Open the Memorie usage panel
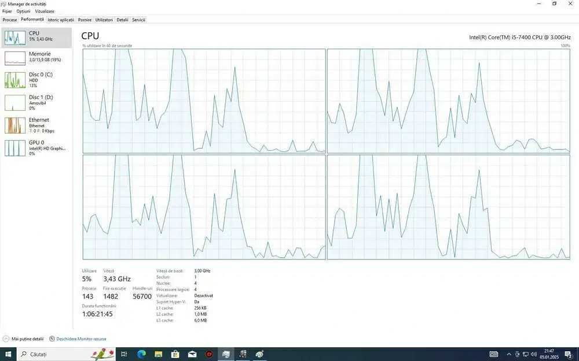Image resolution: width=579 pixels, height=361 pixels. (x=36, y=58)
